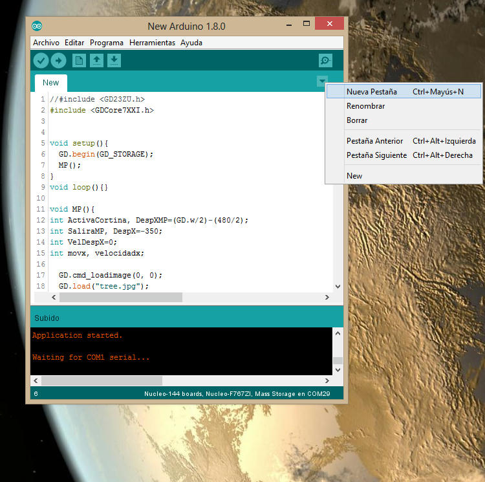
Task: Open a sketch with up-arrow icon
Action: coord(96,60)
